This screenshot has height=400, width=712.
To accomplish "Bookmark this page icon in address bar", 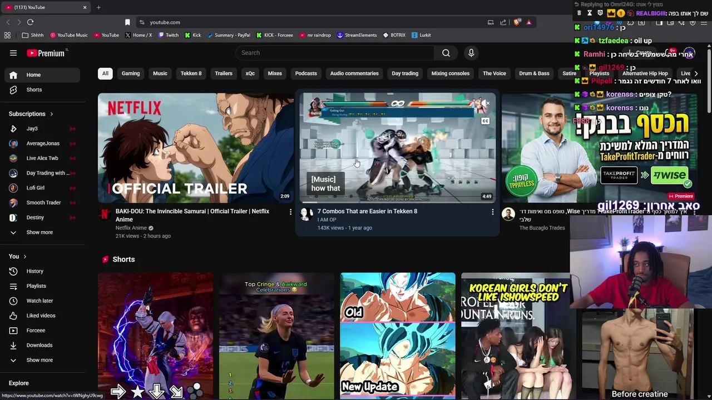I will coord(127,22).
